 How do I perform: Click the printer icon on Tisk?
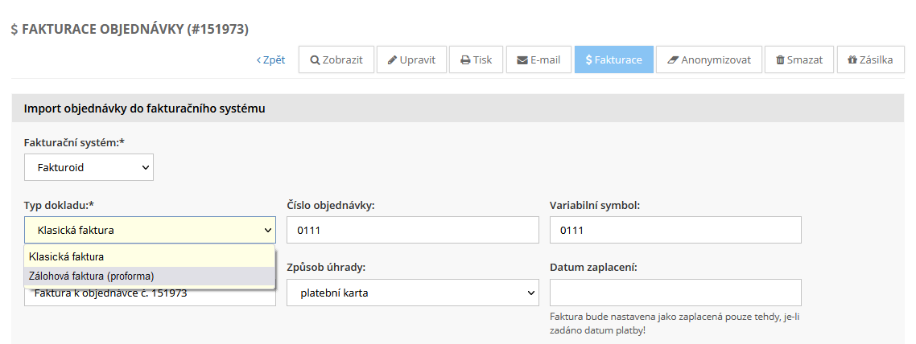(x=465, y=60)
